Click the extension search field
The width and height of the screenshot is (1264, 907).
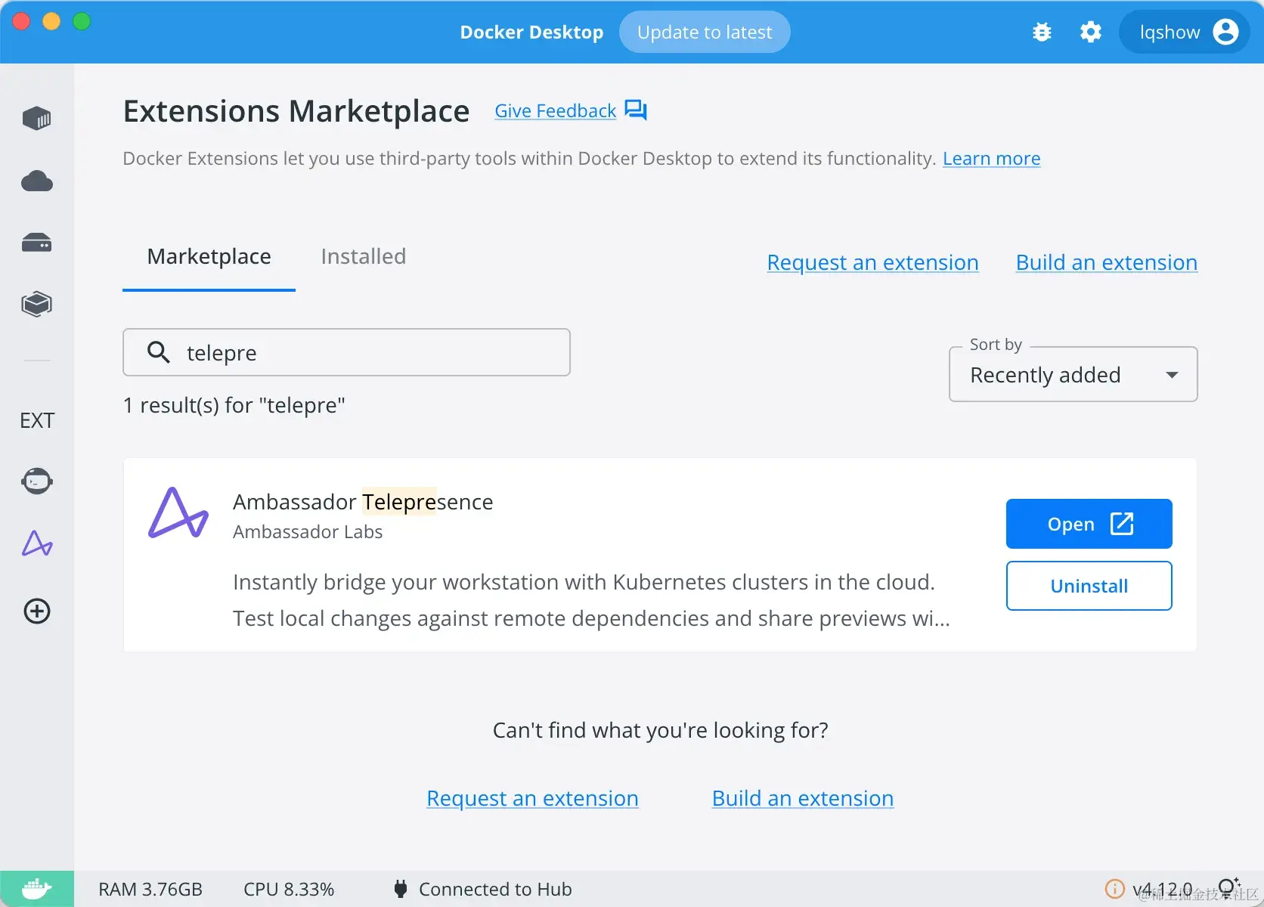(x=346, y=352)
